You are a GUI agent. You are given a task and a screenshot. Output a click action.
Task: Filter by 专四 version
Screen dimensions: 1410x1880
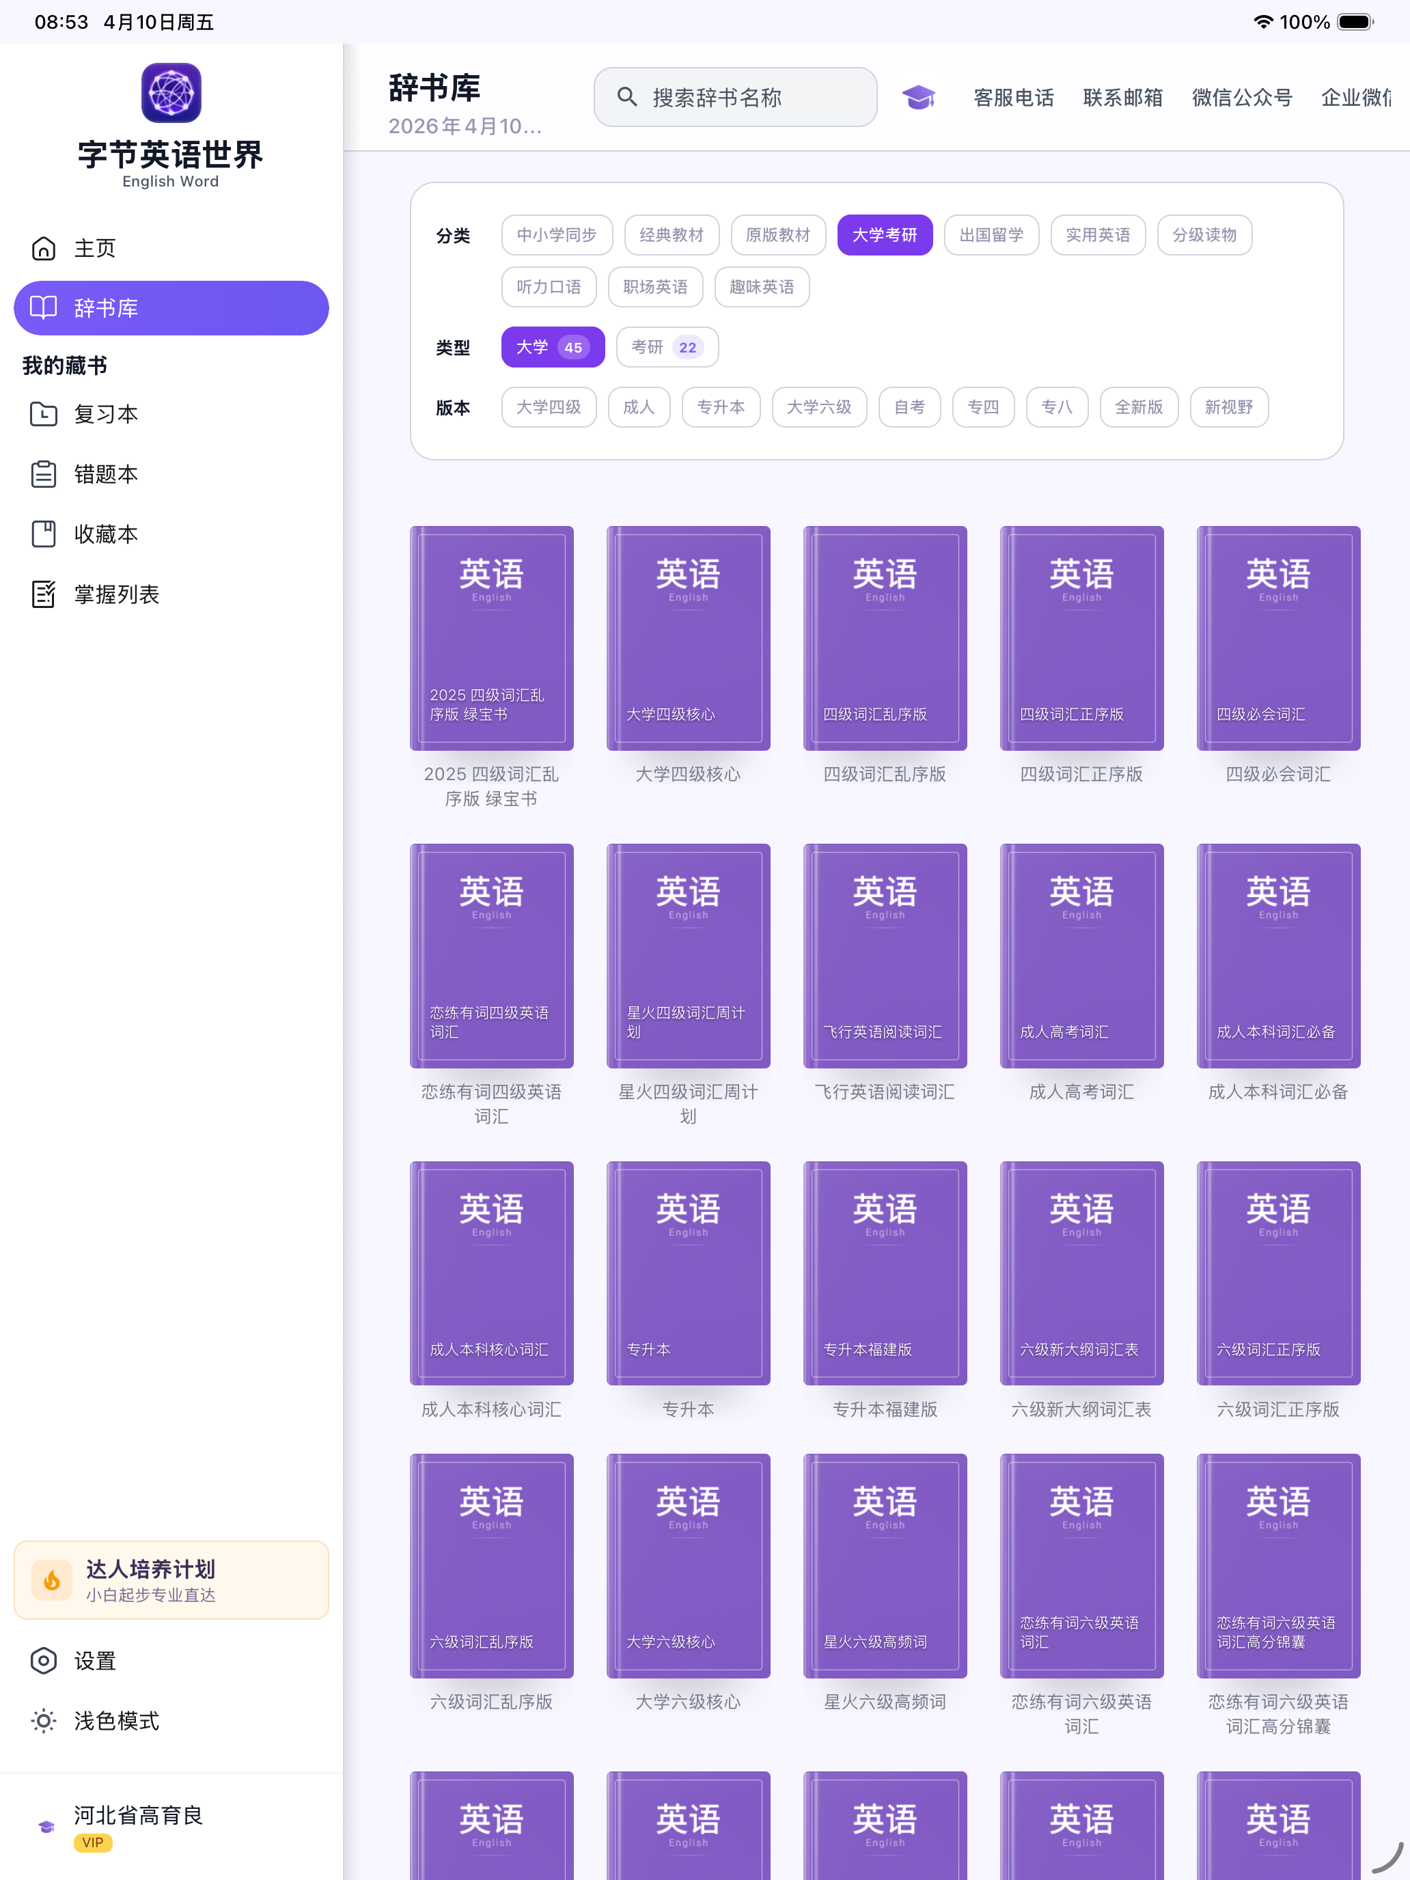(983, 407)
